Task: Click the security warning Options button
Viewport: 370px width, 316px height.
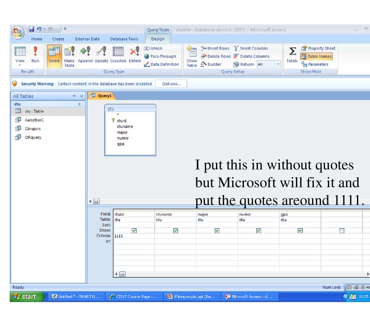Action: pyautogui.click(x=171, y=84)
